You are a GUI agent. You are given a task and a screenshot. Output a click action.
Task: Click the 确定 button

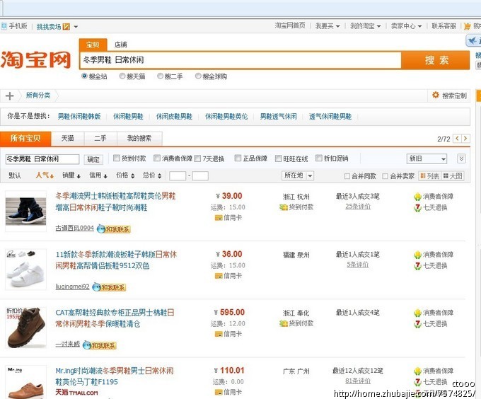coord(93,159)
